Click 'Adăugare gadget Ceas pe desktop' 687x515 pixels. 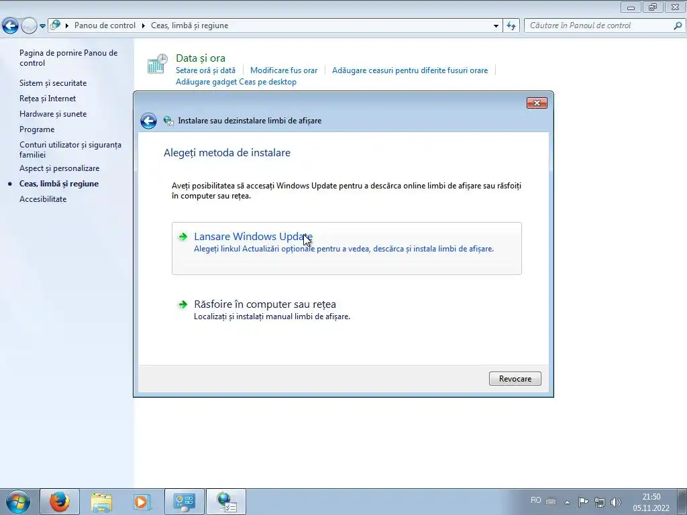[x=236, y=82]
